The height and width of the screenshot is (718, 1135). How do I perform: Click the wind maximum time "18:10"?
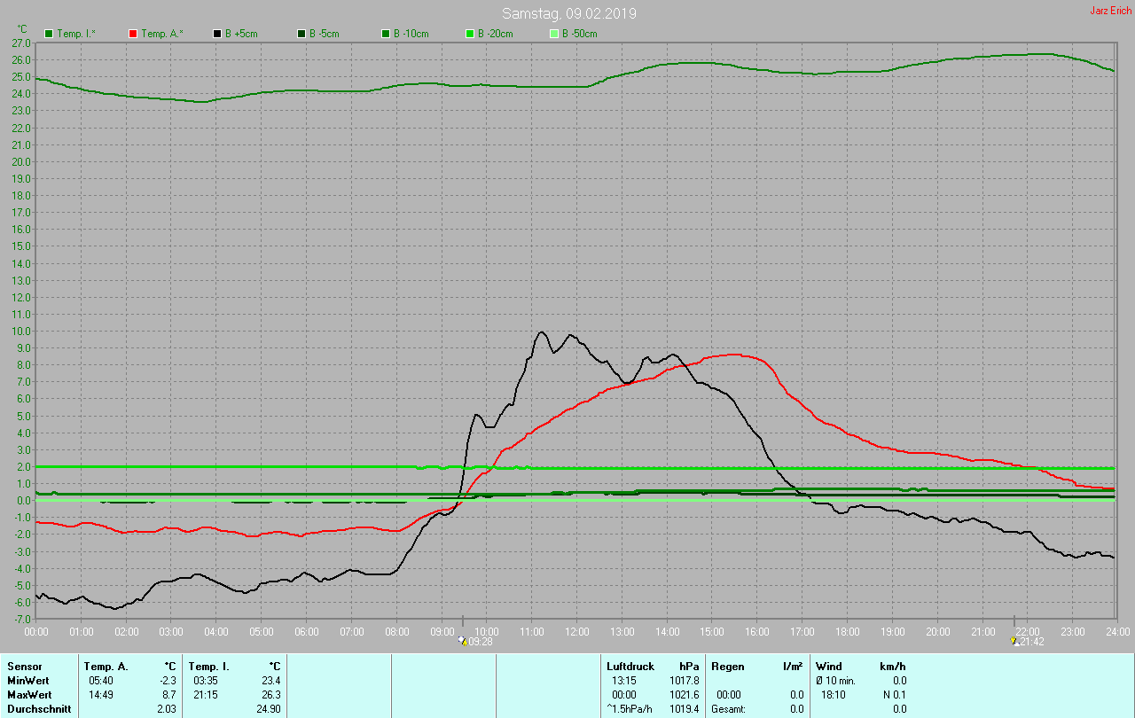click(833, 695)
